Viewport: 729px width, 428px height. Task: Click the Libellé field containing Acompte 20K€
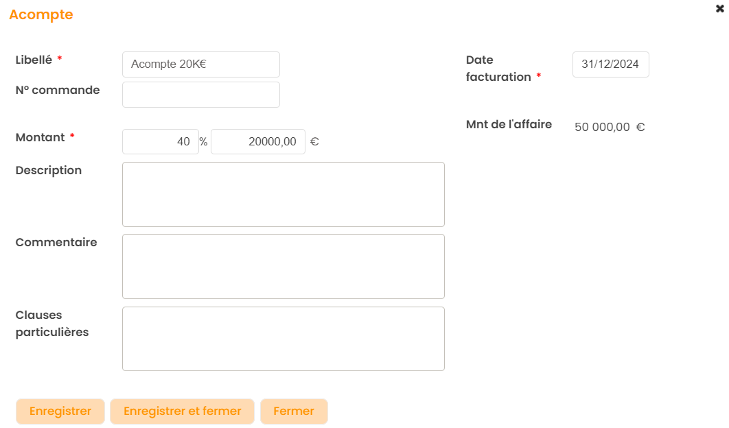point(200,64)
